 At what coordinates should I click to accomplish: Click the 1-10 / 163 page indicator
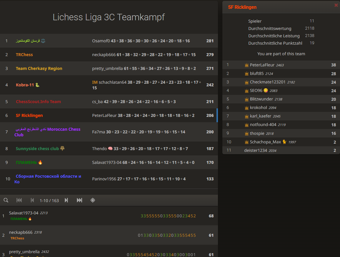tap(49, 200)
